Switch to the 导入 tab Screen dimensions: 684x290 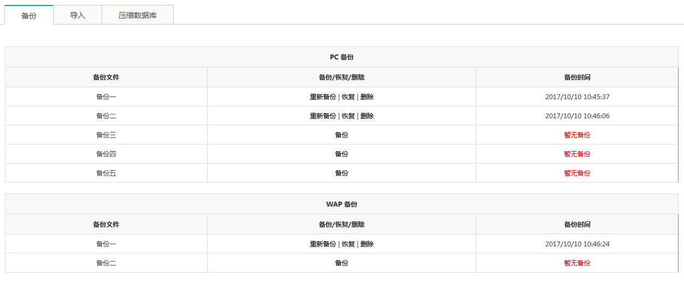click(x=78, y=15)
